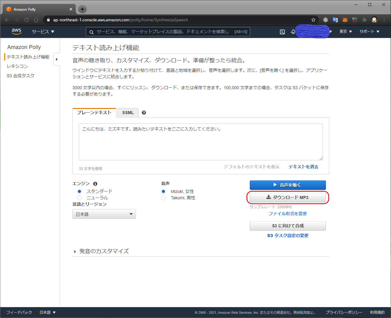Switch to the プレーンテキスト tab
This screenshot has height=318, width=391.
[94, 113]
